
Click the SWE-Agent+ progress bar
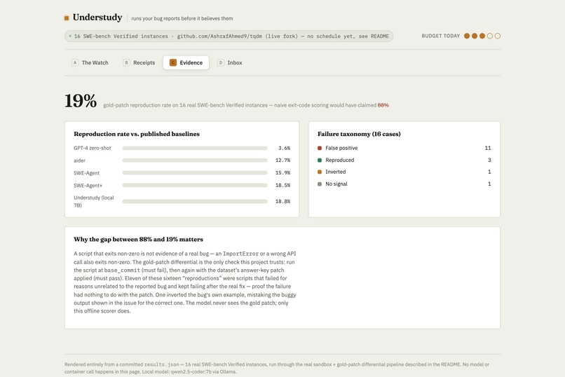[x=195, y=185]
